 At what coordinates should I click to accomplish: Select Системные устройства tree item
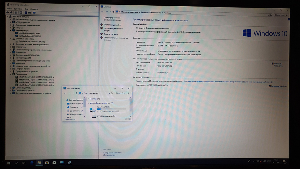click(25, 91)
